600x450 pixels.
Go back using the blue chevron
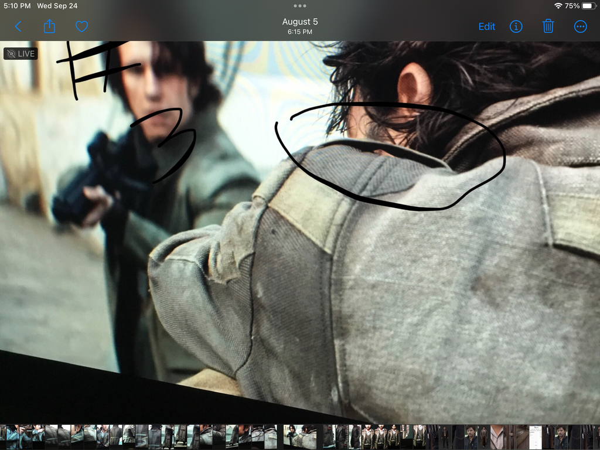tap(18, 26)
